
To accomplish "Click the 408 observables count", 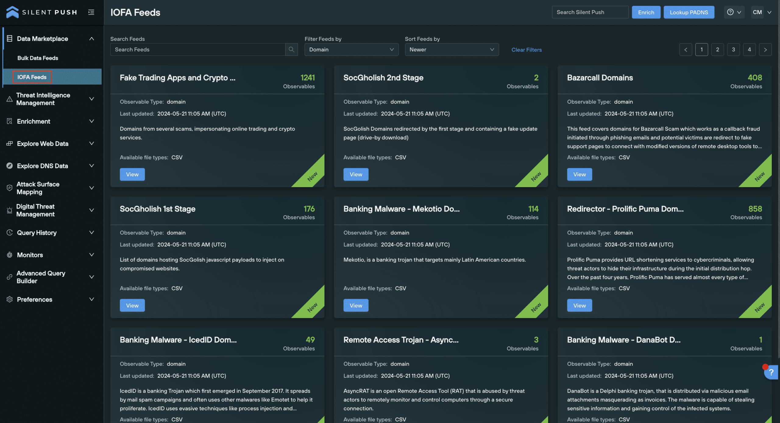I will coord(755,78).
